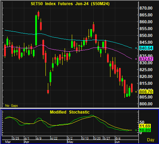Image resolution: width=159 pixels, height=144 pixels.
Task: Select the green 10.89 stochastic value label
Action: pos(145,130)
